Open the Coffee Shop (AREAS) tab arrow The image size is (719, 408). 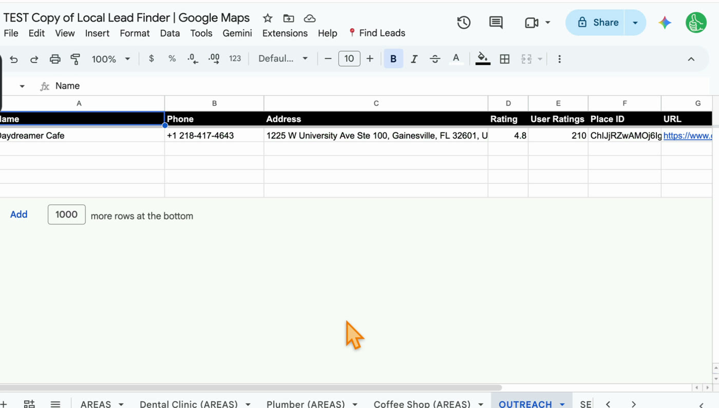pyautogui.click(x=481, y=404)
